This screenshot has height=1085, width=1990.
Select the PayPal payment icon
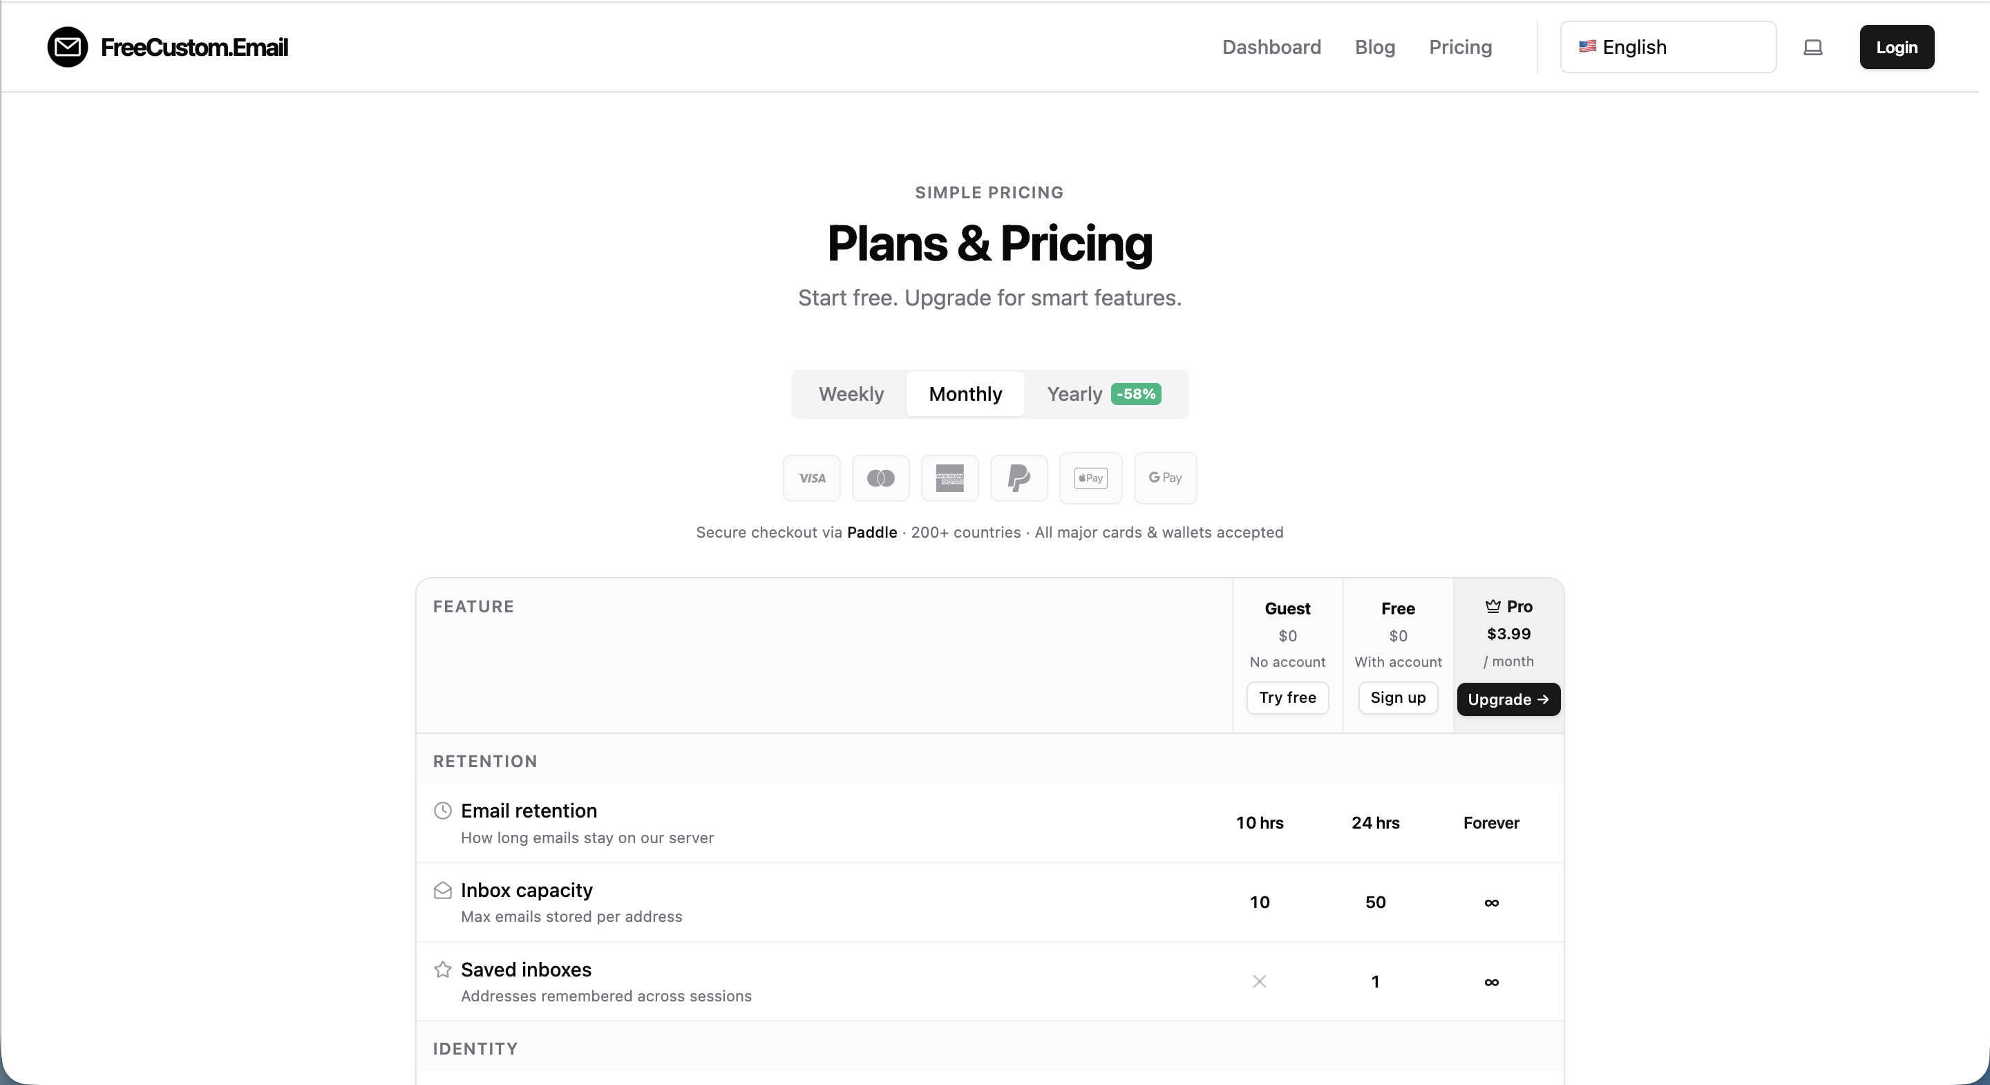[x=1018, y=478]
